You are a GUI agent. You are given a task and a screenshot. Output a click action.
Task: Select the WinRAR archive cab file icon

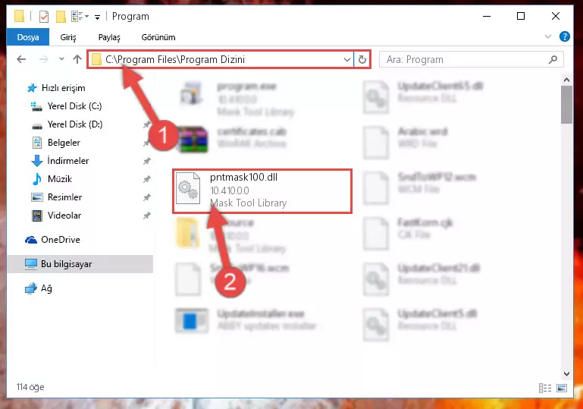pos(193,140)
